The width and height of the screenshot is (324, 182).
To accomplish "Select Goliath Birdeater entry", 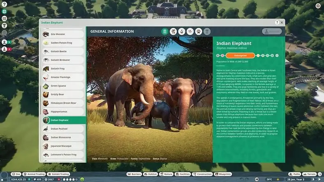I will click(x=63, y=60).
